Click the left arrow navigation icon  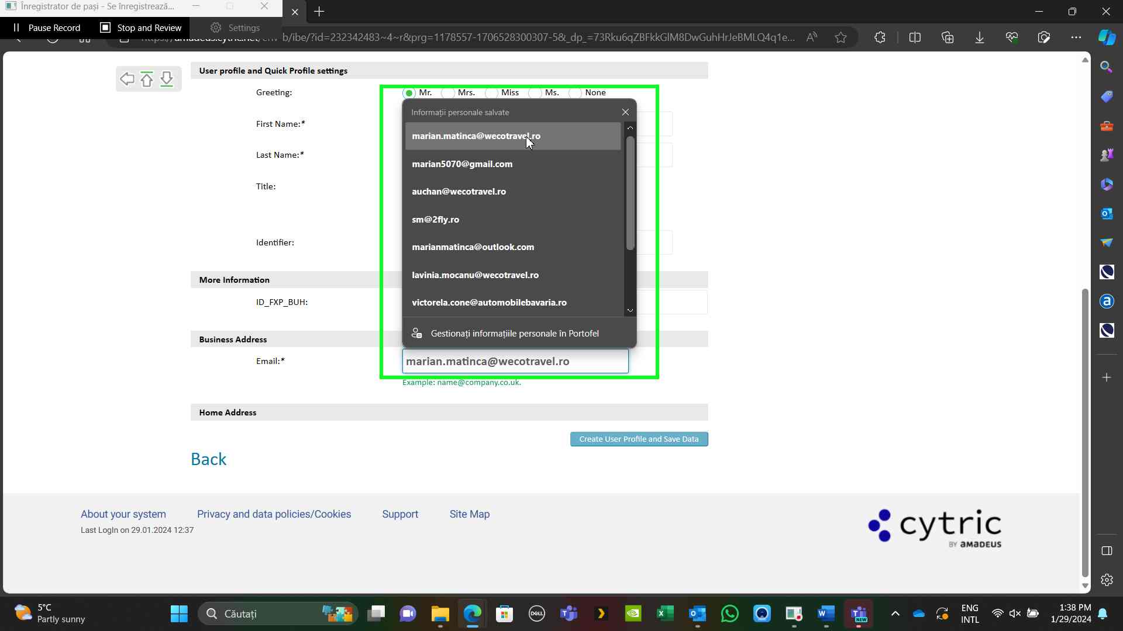(x=127, y=79)
